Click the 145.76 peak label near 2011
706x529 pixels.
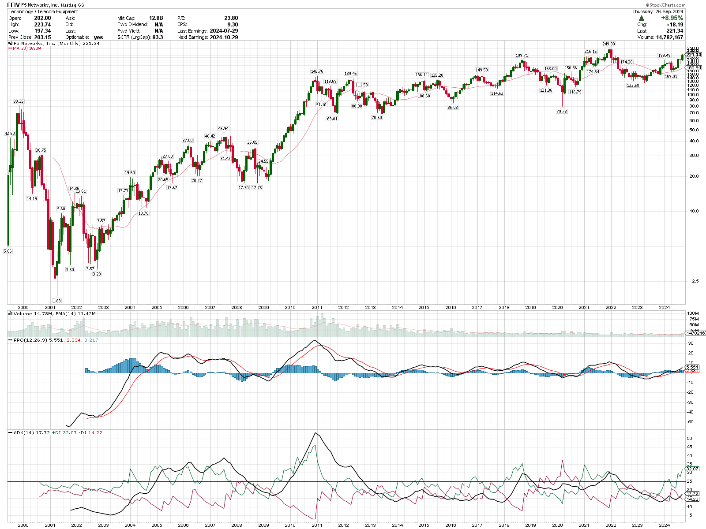317,71
